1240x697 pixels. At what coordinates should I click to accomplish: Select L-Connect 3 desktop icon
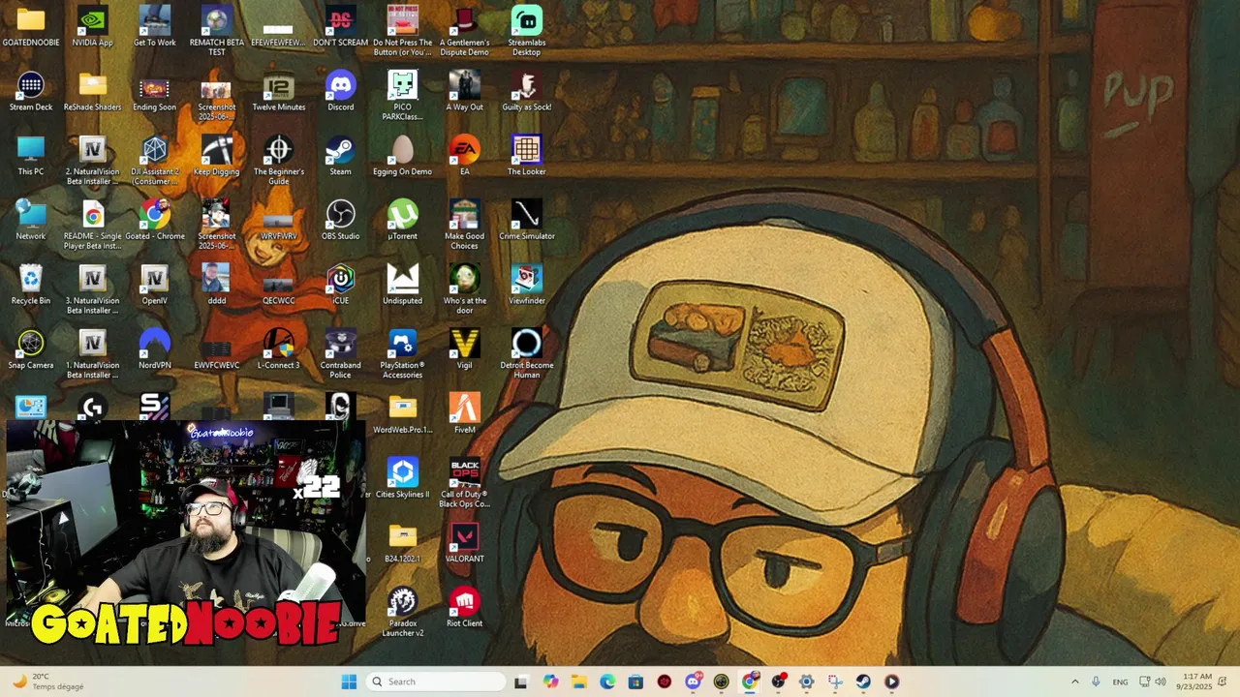click(x=278, y=349)
